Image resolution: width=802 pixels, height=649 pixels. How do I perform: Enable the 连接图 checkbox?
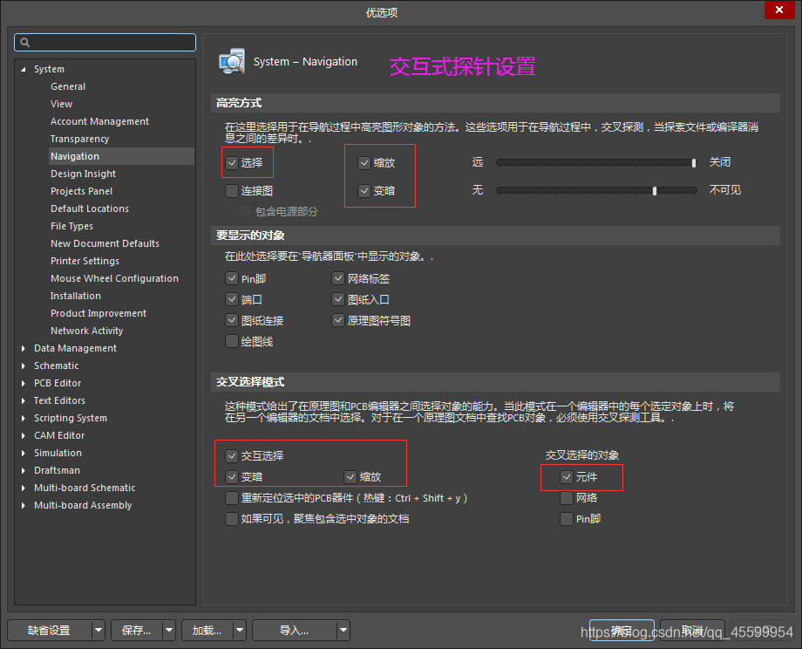click(231, 190)
